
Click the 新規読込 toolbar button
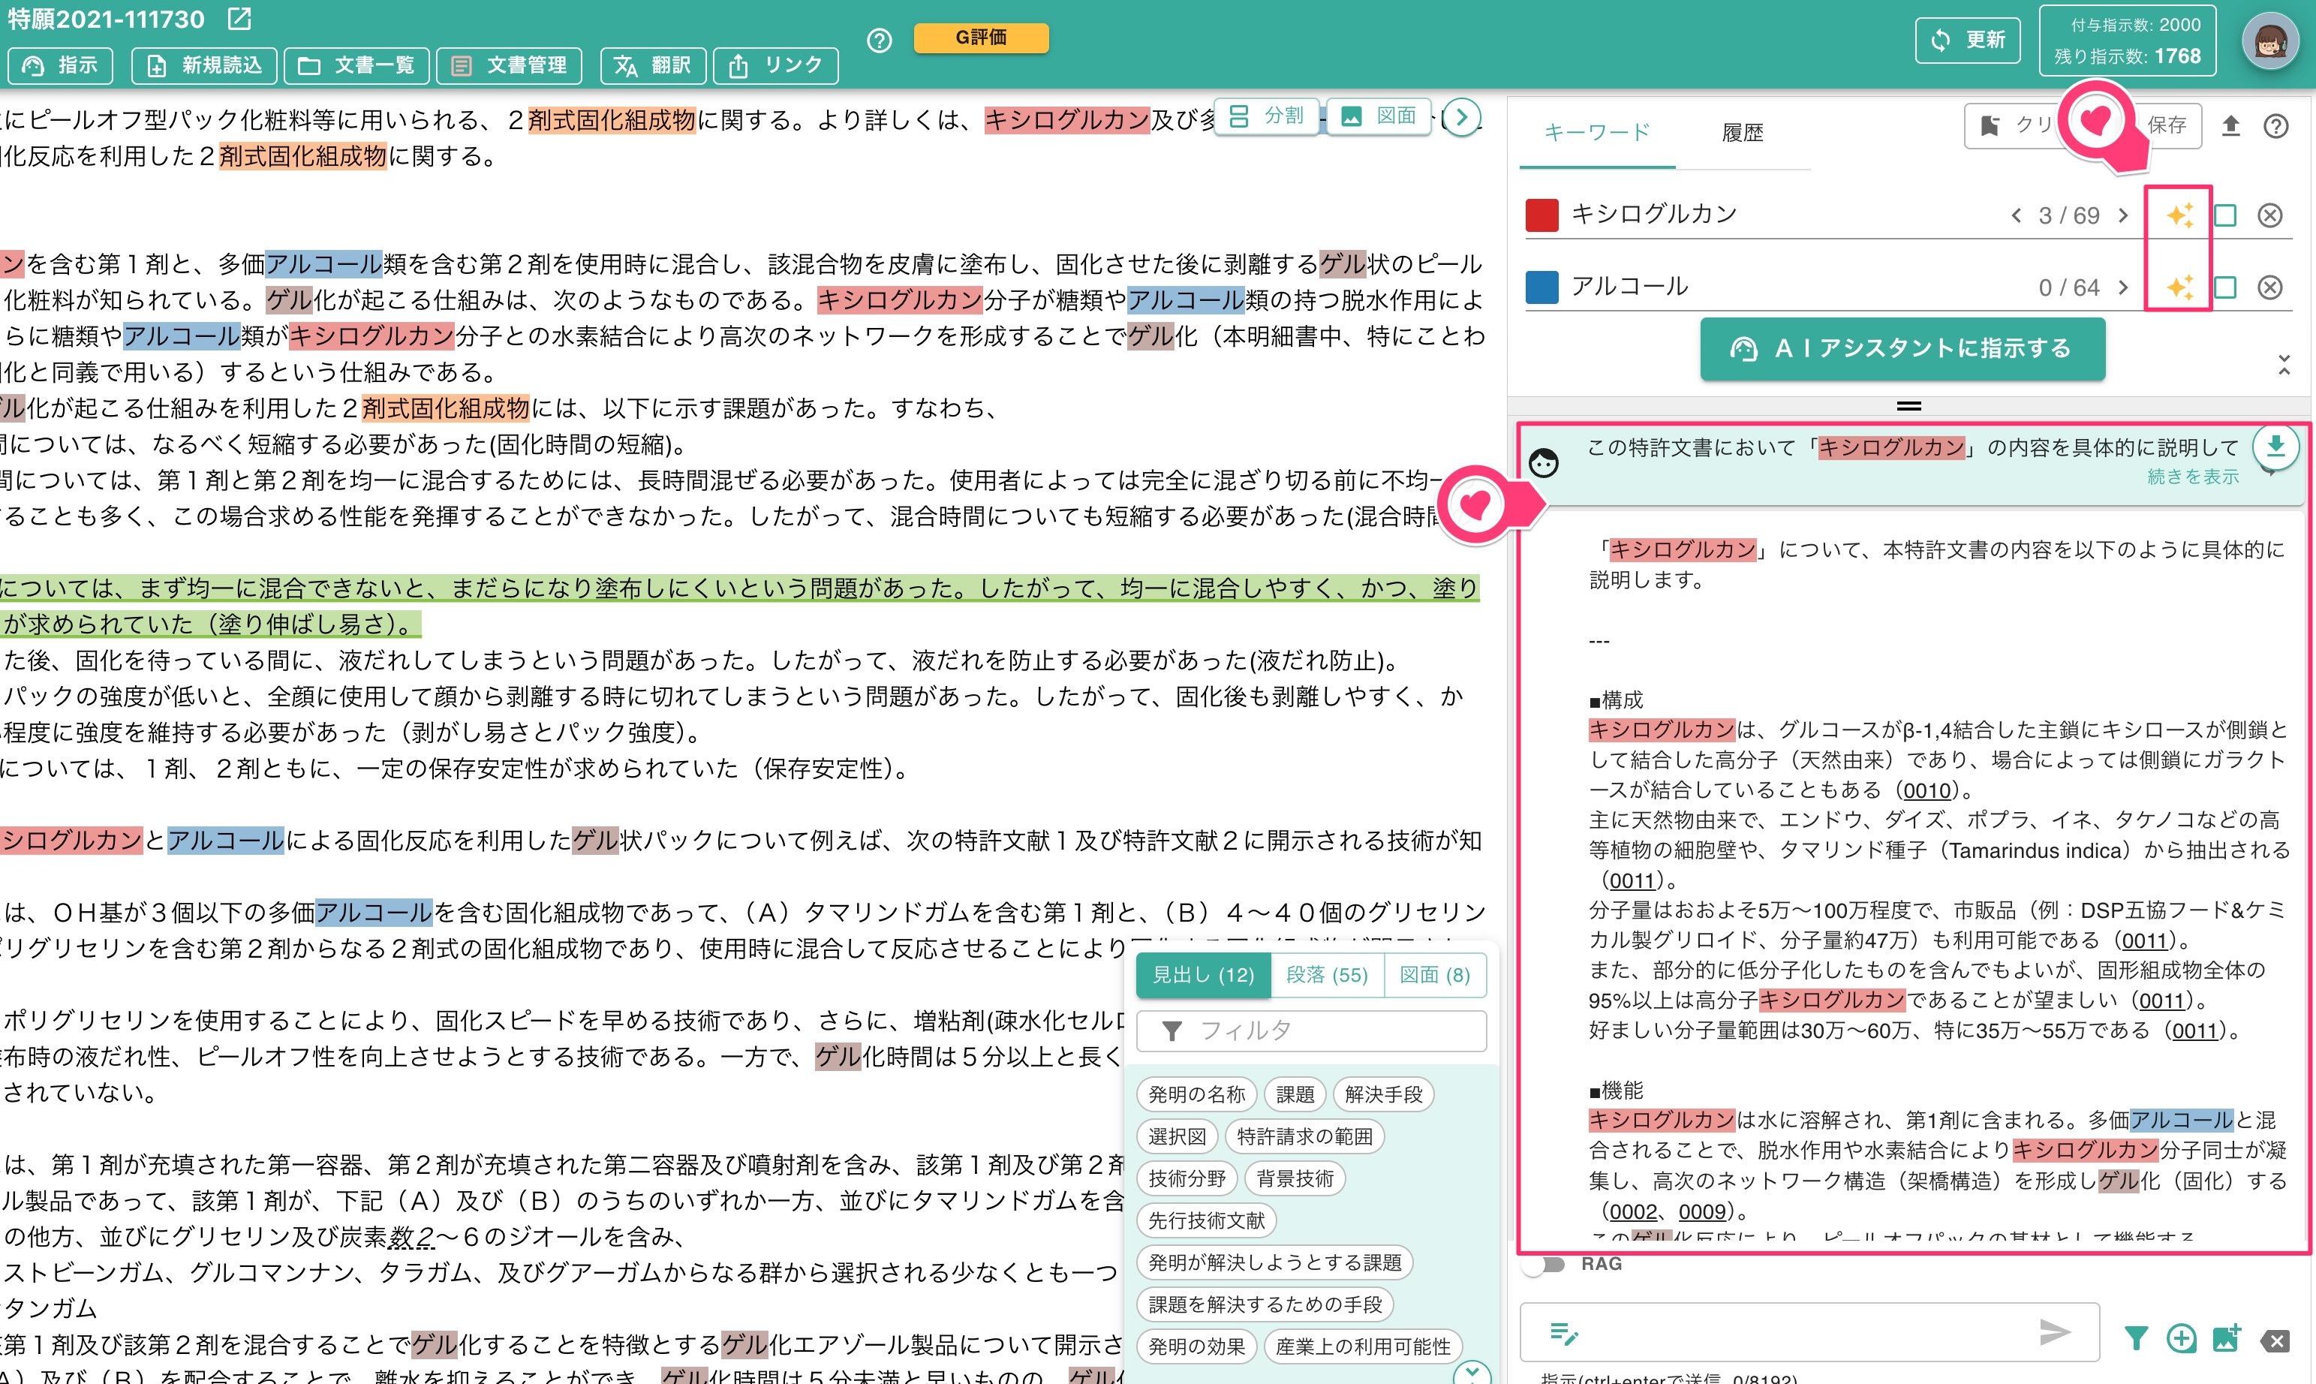204,65
